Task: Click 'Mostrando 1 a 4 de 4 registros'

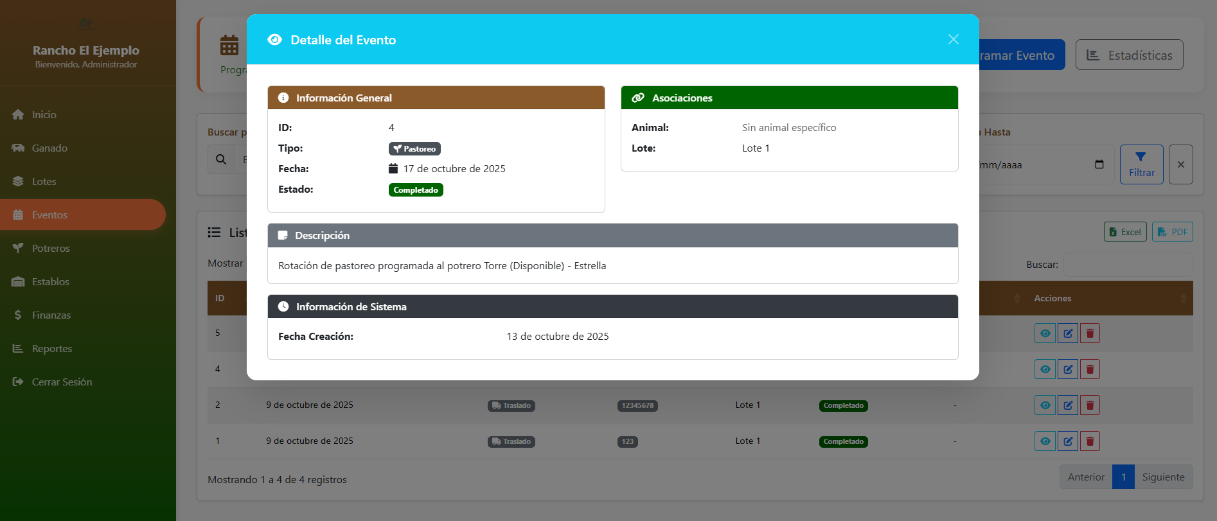Action: pos(277,479)
